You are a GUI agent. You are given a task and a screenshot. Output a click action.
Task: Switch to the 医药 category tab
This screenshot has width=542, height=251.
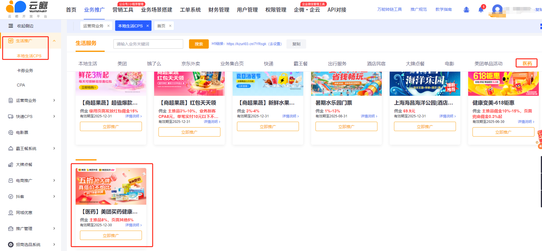coord(527,63)
